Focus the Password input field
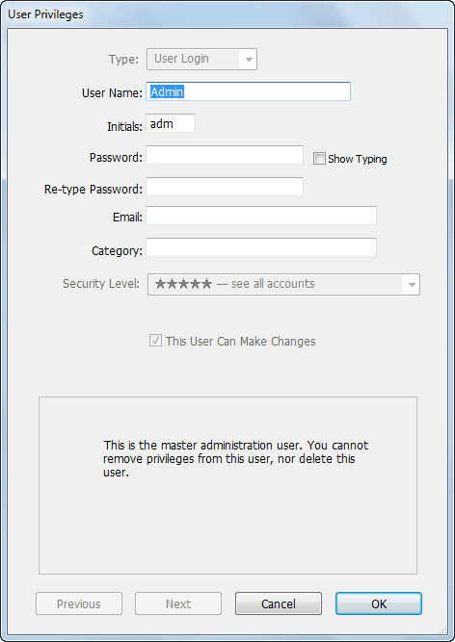This screenshot has height=642, width=455. (225, 155)
